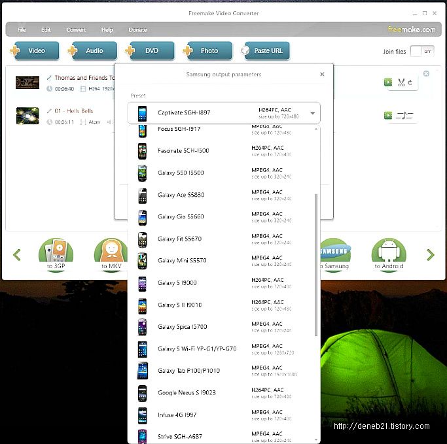Rename Thomas and Friends with pencil icon
The height and width of the screenshot is (444, 447).
[x=49, y=77]
